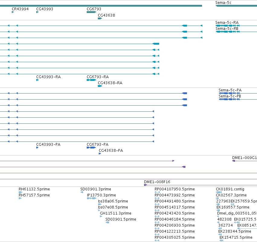The width and height of the screenshot is (257, 242).
Task: Select the Sema-5c-RB transcript label
Action: click(227, 29)
